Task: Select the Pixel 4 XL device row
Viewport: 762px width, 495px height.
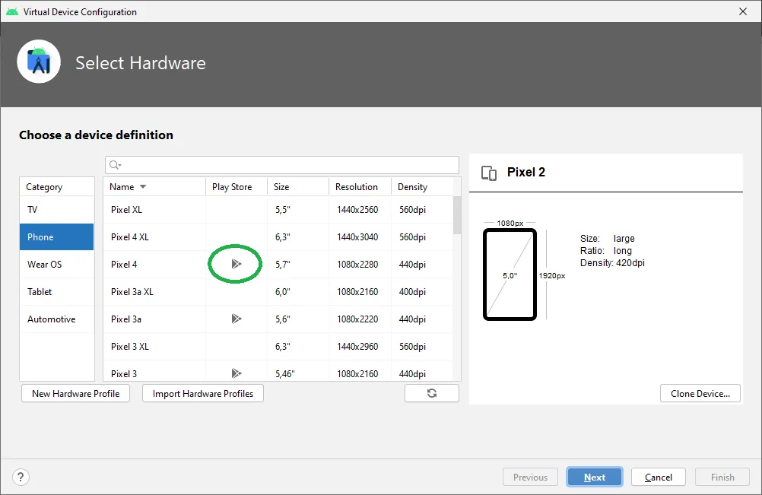Action: click(x=278, y=237)
